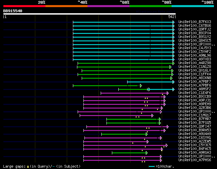Click the purple alignment bar for UniRef100_C1E4F6
Viewport: 217px width, 169px height.
coord(135,93)
